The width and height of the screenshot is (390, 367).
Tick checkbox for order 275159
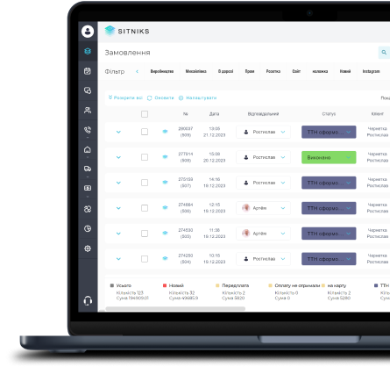pyautogui.click(x=145, y=183)
